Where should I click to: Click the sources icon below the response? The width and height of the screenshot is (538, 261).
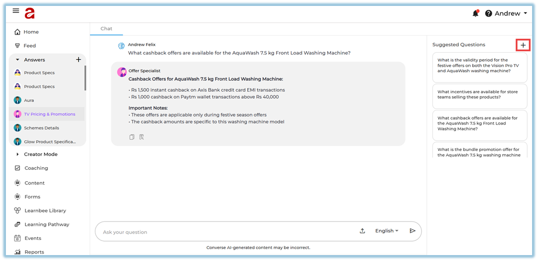pos(141,137)
